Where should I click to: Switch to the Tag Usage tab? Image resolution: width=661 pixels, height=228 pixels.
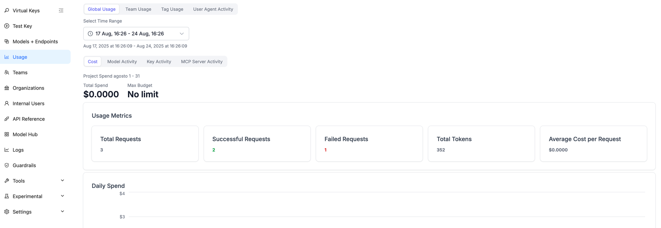tap(172, 9)
